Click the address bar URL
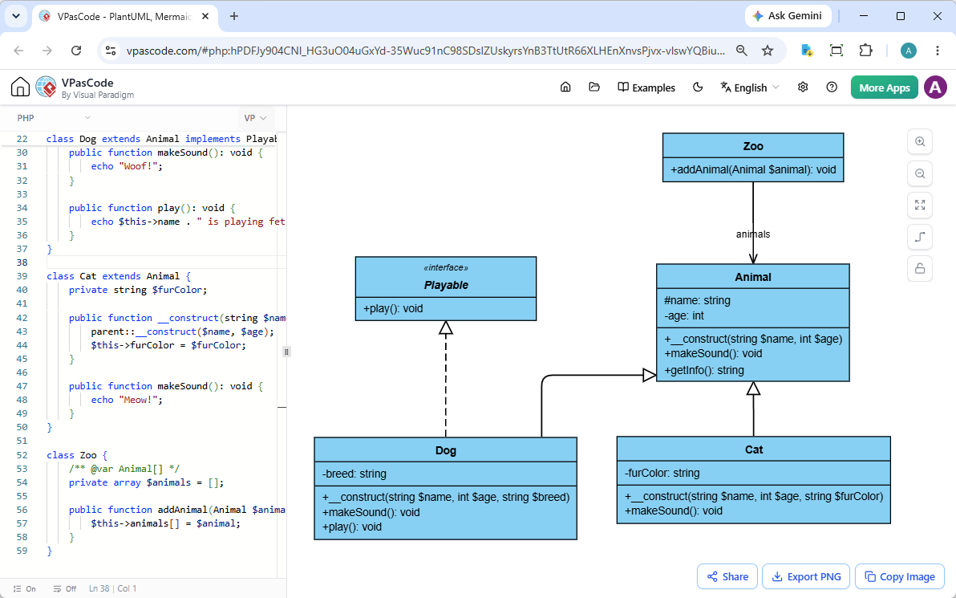 pyautogui.click(x=426, y=51)
